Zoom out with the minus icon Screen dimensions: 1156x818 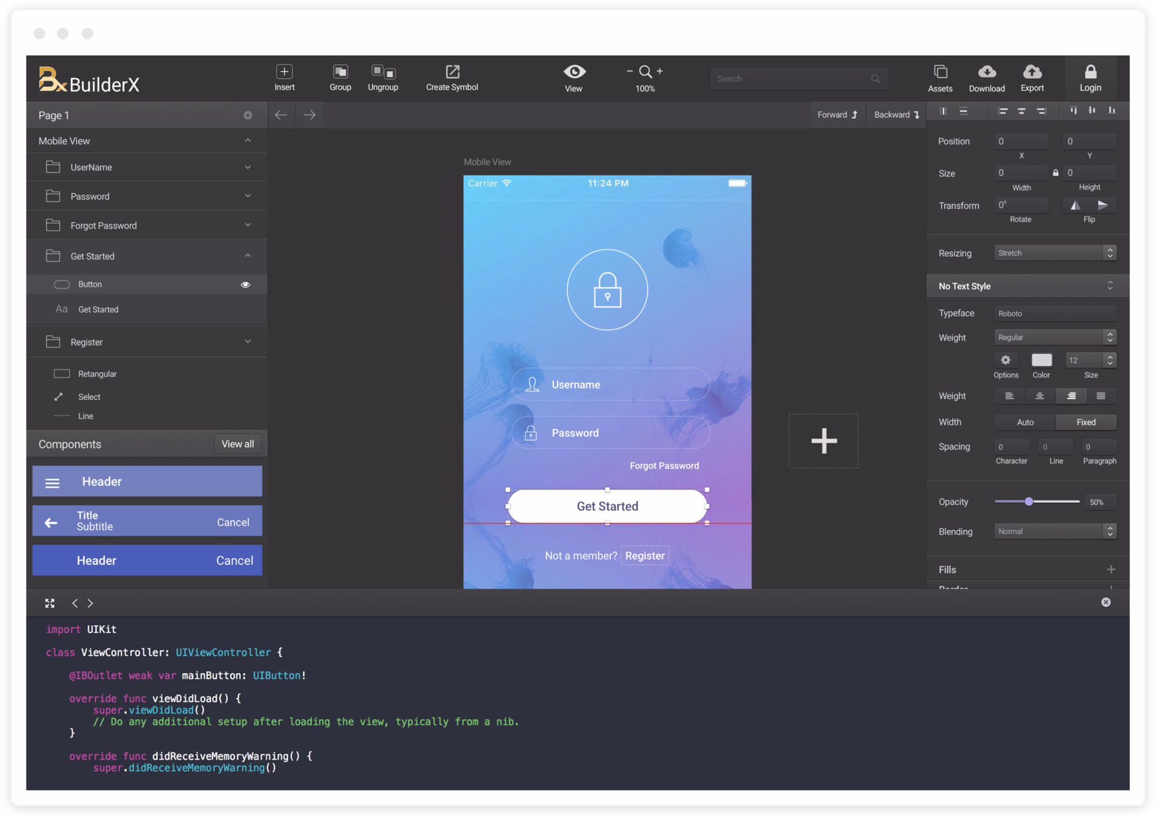(x=629, y=71)
